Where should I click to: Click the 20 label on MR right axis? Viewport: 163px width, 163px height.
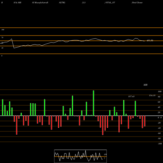pyautogui.click(x=159, y=112)
